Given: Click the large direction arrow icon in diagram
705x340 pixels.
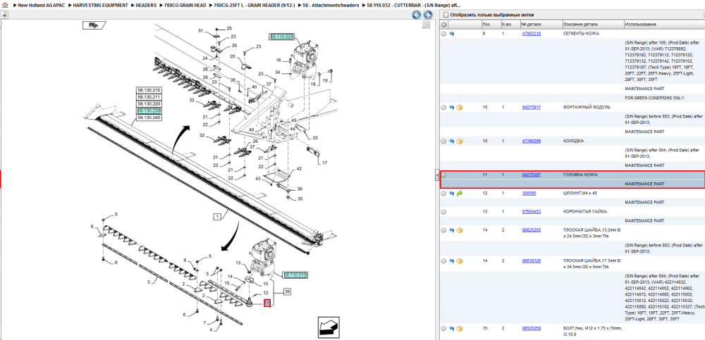Looking at the screenshot, I should (329, 327).
